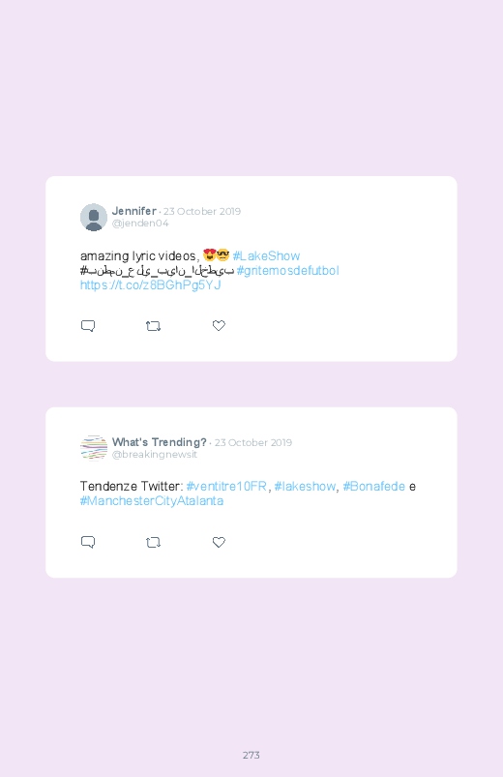Open the lowercase #lakeshow hashtag
The height and width of the screenshot is (777, 503).
pos(305,487)
